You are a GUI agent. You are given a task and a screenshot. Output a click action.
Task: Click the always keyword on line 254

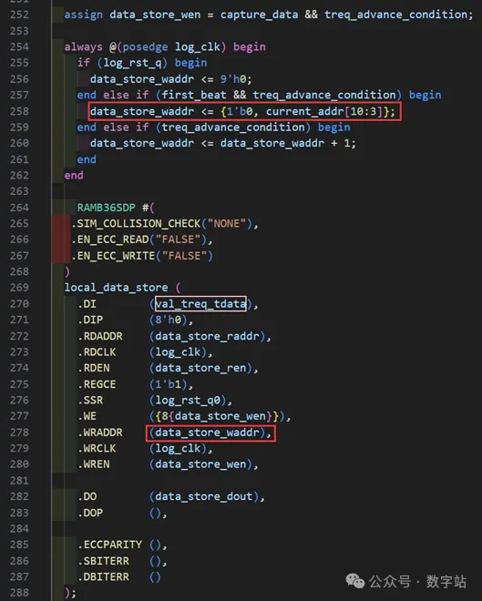coord(83,47)
